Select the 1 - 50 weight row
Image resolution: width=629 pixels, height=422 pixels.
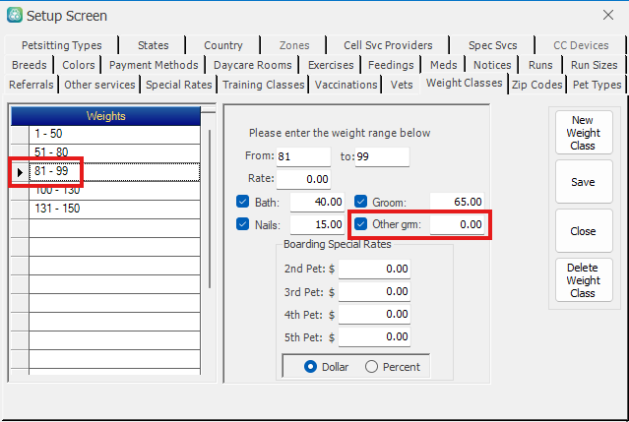point(114,134)
